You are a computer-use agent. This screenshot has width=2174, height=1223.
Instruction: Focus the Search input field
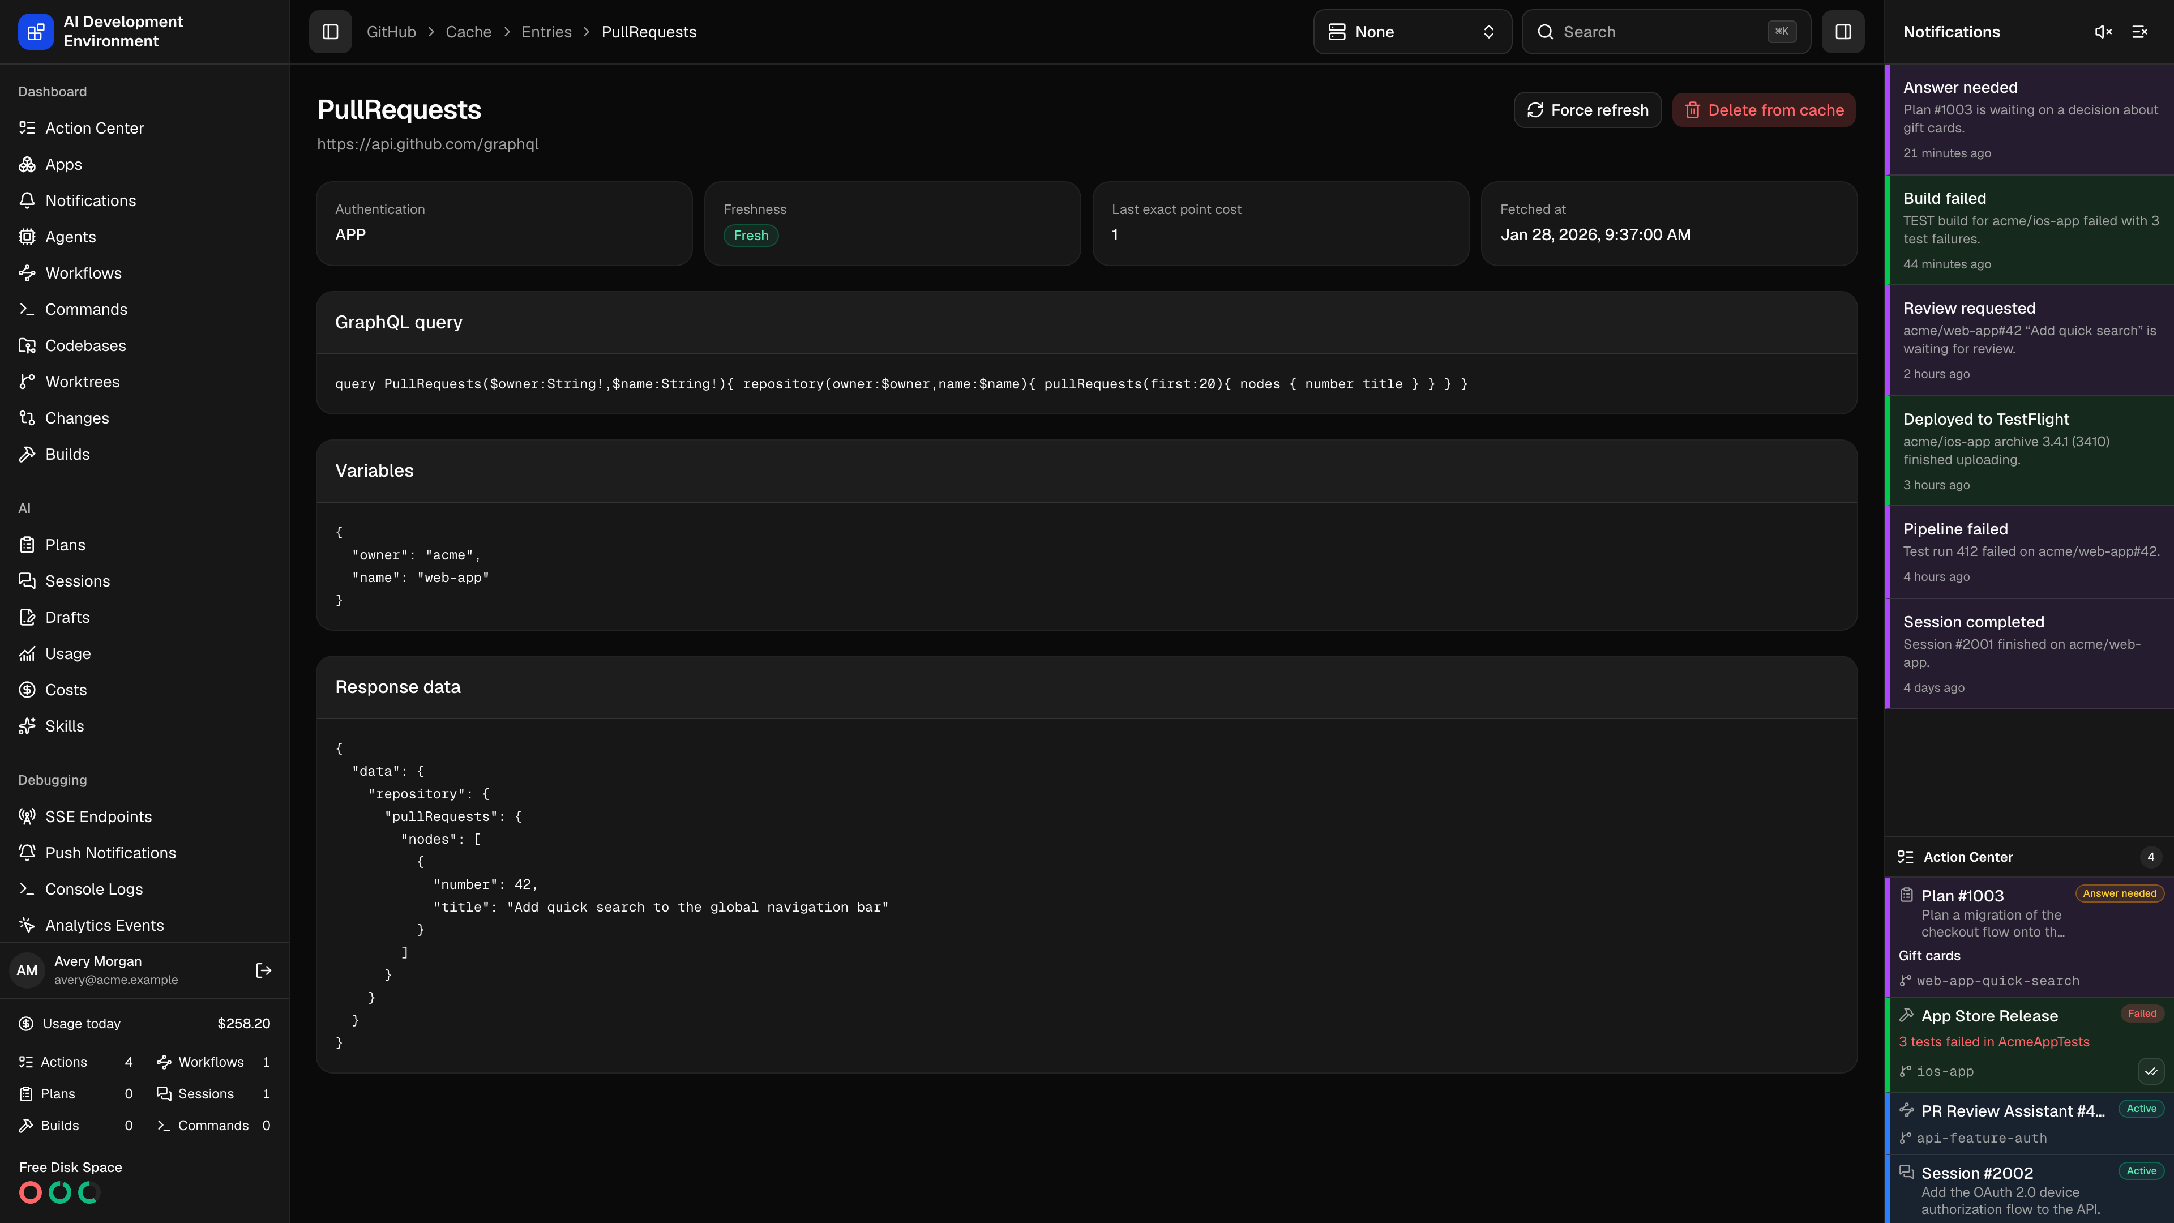pyautogui.click(x=1666, y=32)
